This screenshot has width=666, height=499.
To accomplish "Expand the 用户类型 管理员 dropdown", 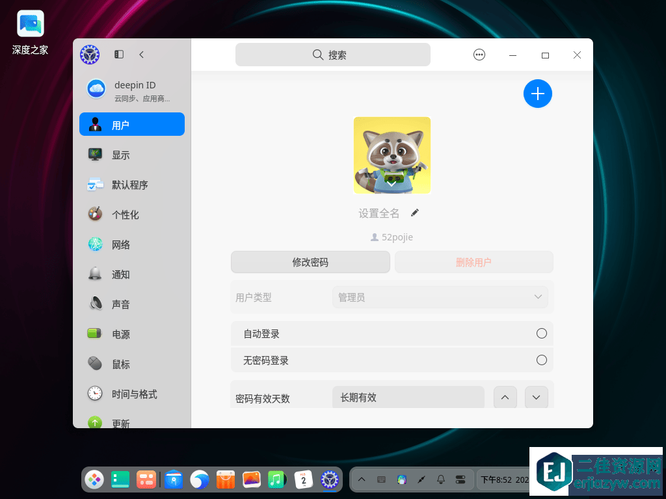I will 440,298.
